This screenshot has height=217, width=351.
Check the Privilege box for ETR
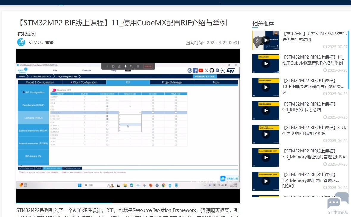176,106
